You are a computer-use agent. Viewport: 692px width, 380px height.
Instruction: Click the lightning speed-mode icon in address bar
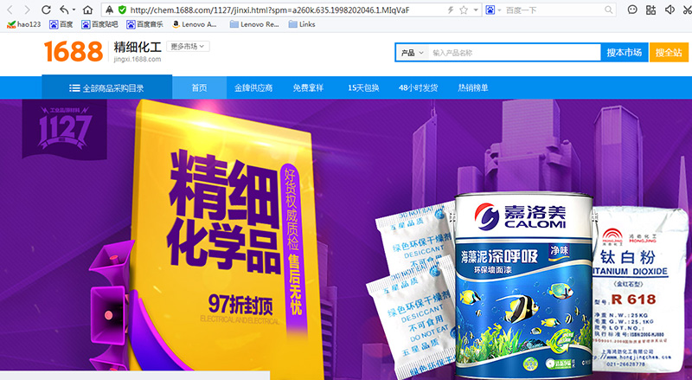(450, 10)
